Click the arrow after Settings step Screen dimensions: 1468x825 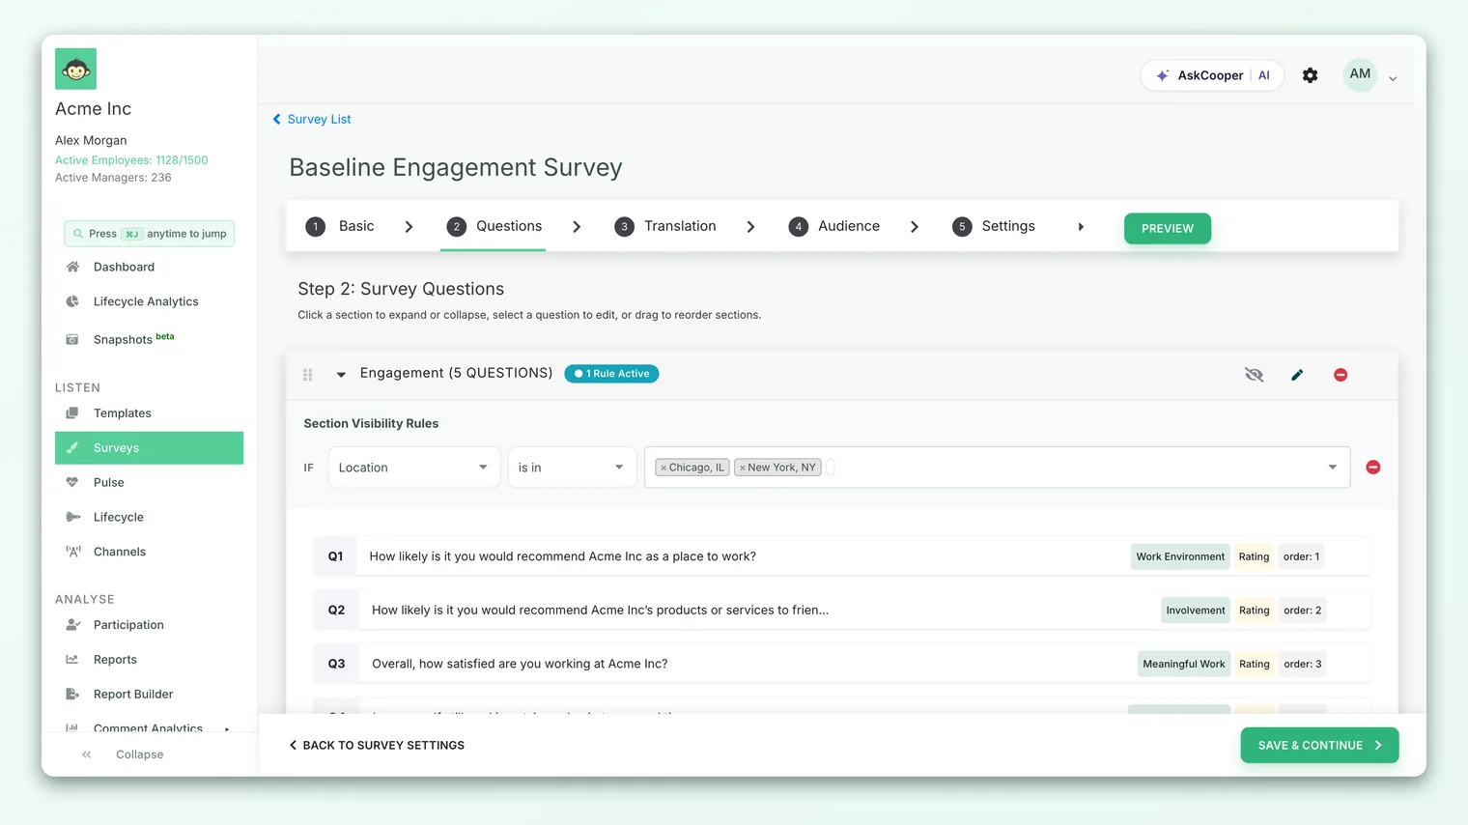pos(1081,227)
